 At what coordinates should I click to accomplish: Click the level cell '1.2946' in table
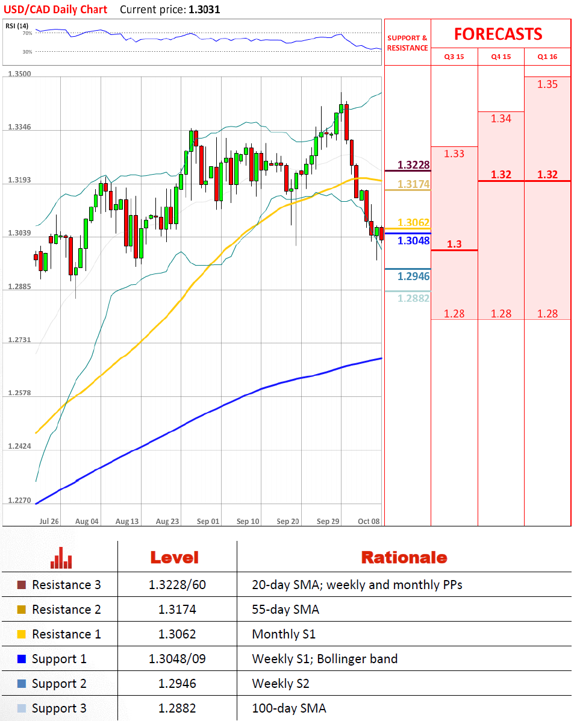[x=177, y=684]
